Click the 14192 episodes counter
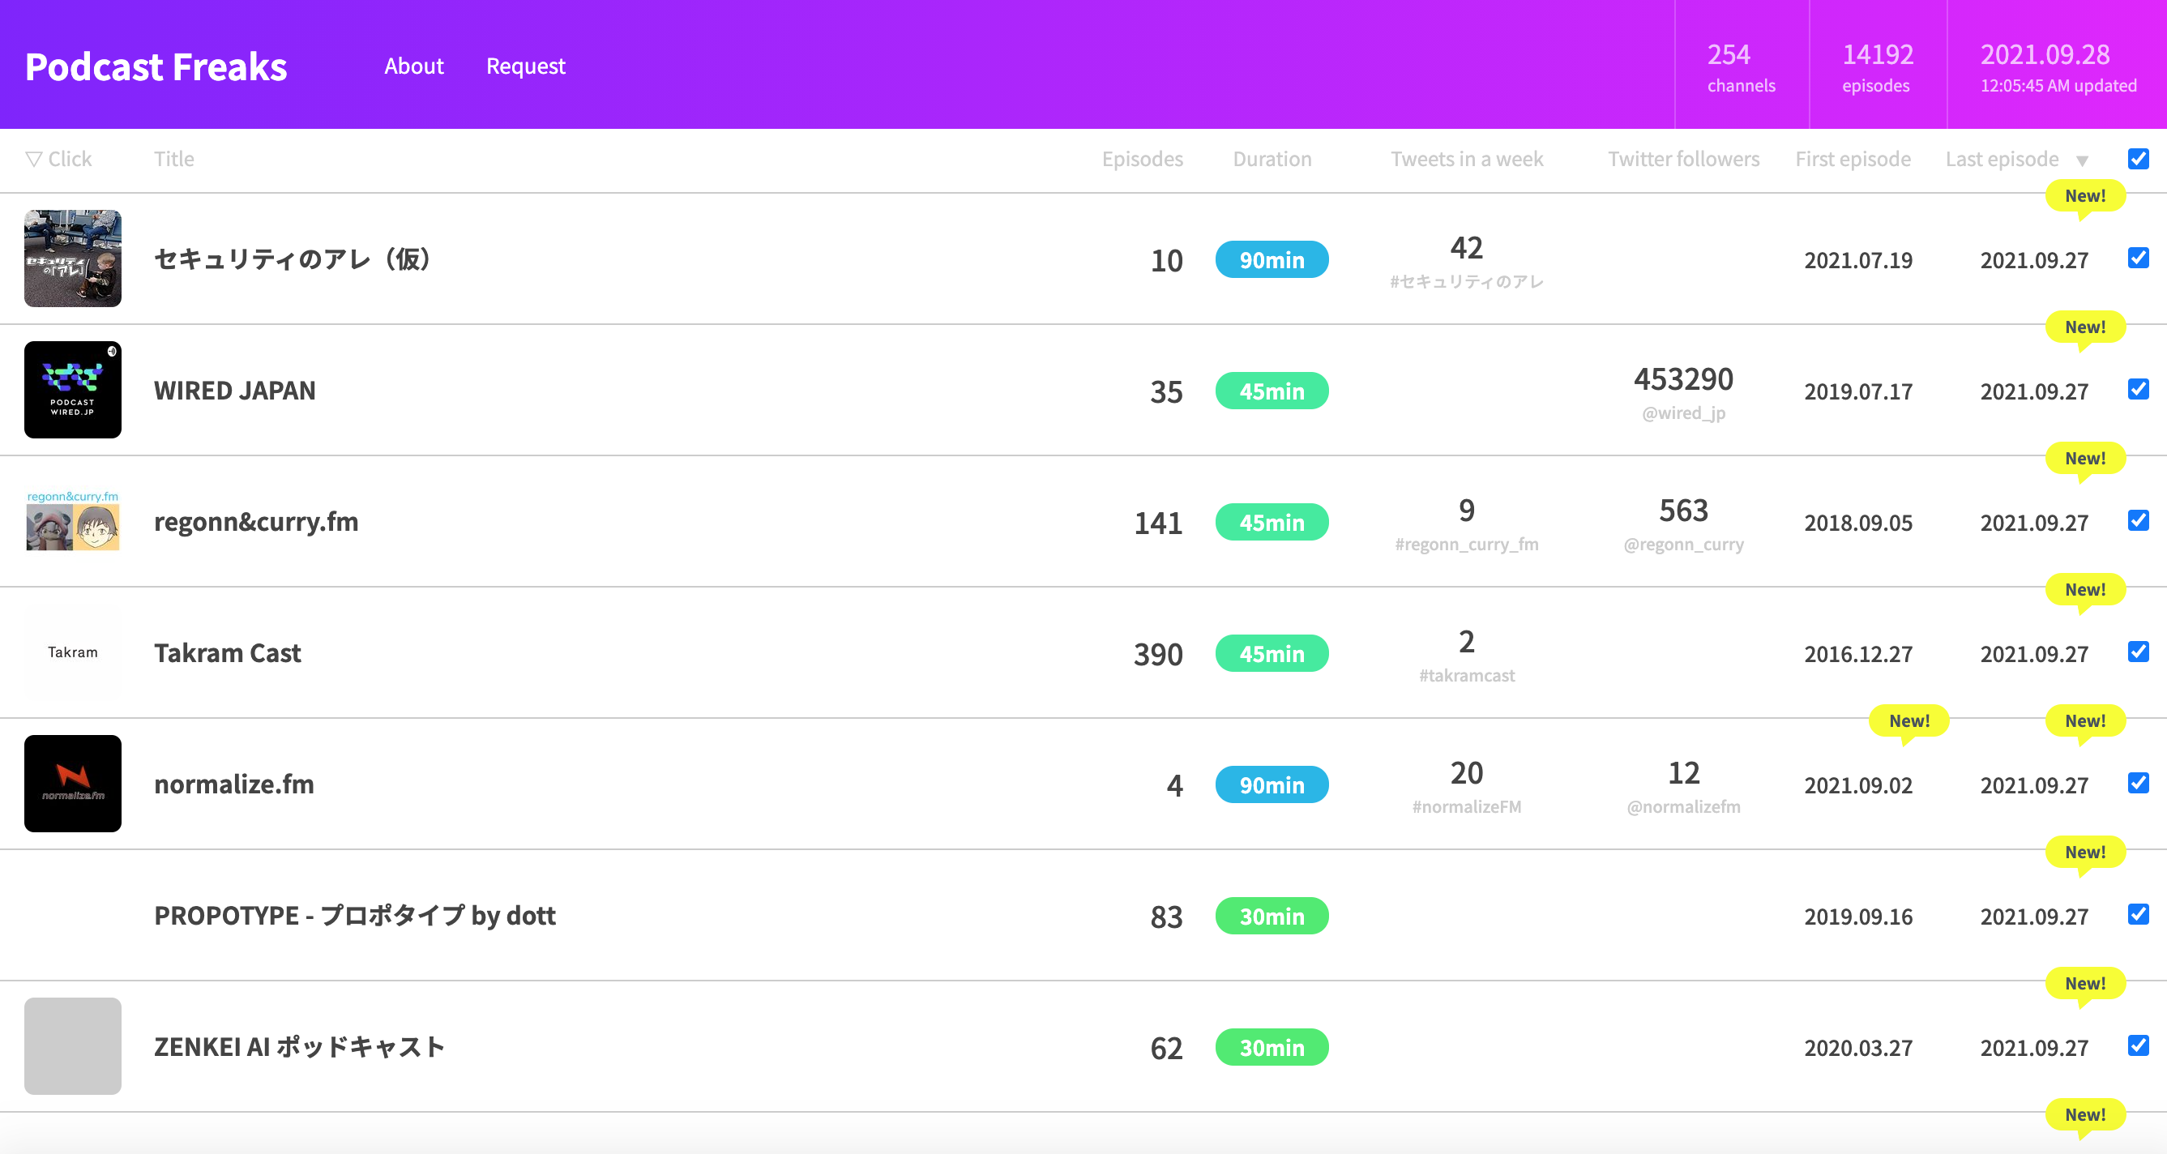This screenshot has width=2167, height=1154. 1878,67
